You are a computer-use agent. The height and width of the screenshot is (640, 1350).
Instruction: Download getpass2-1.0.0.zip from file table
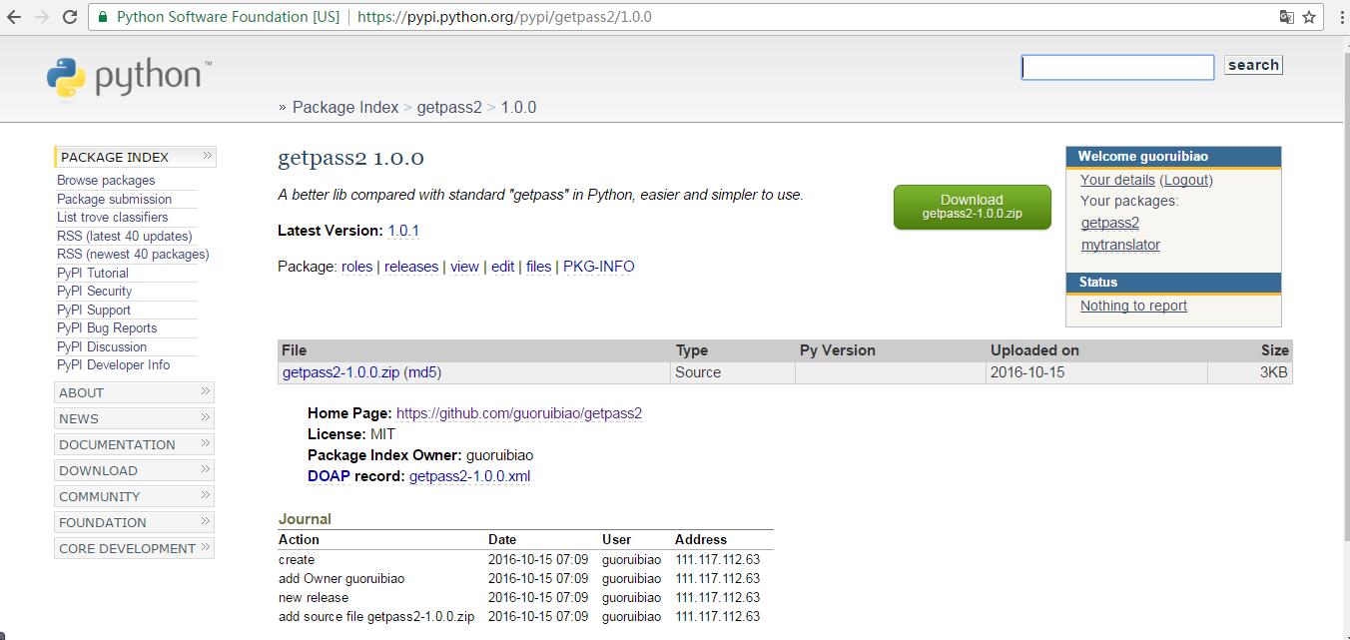[x=340, y=372]
